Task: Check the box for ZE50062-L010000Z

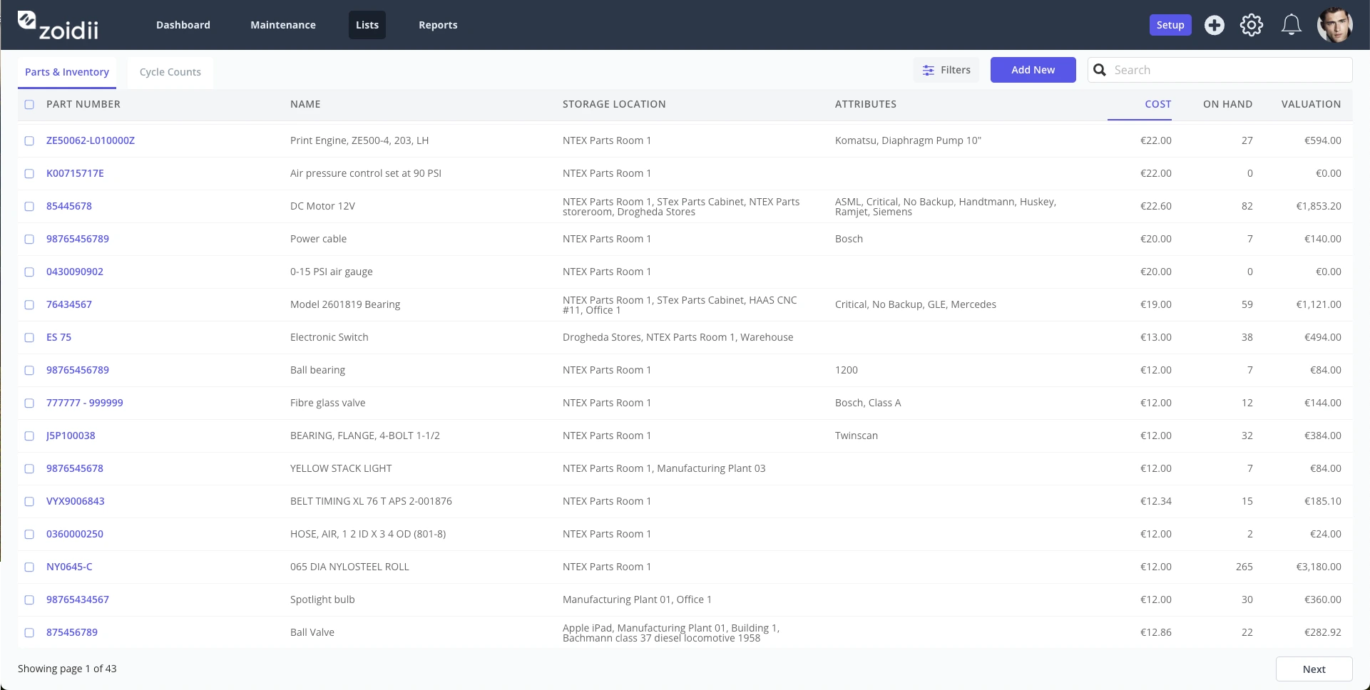Action: click(x=29, y=140)
